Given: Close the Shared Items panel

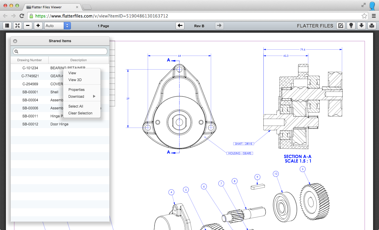Looking at the screenshot, I should pos(15,41).
